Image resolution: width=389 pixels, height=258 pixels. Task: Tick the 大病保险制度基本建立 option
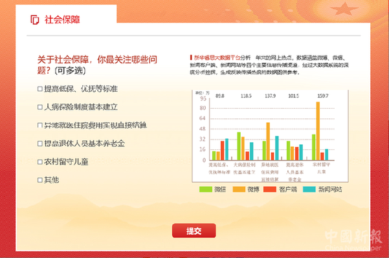pos(40,107)
